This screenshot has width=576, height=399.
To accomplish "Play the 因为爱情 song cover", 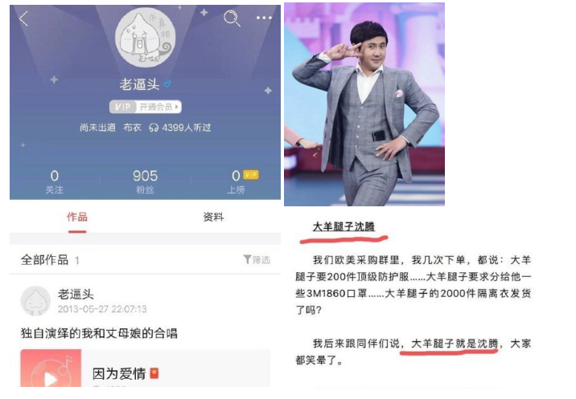I will tap(51, 368).
